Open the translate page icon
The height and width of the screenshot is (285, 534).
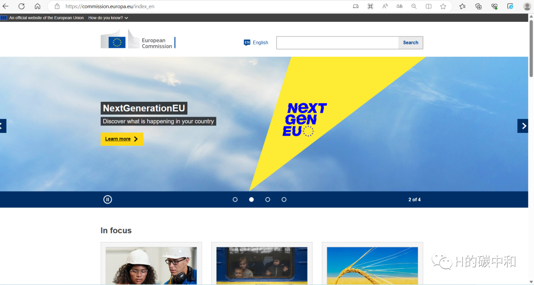400,6
